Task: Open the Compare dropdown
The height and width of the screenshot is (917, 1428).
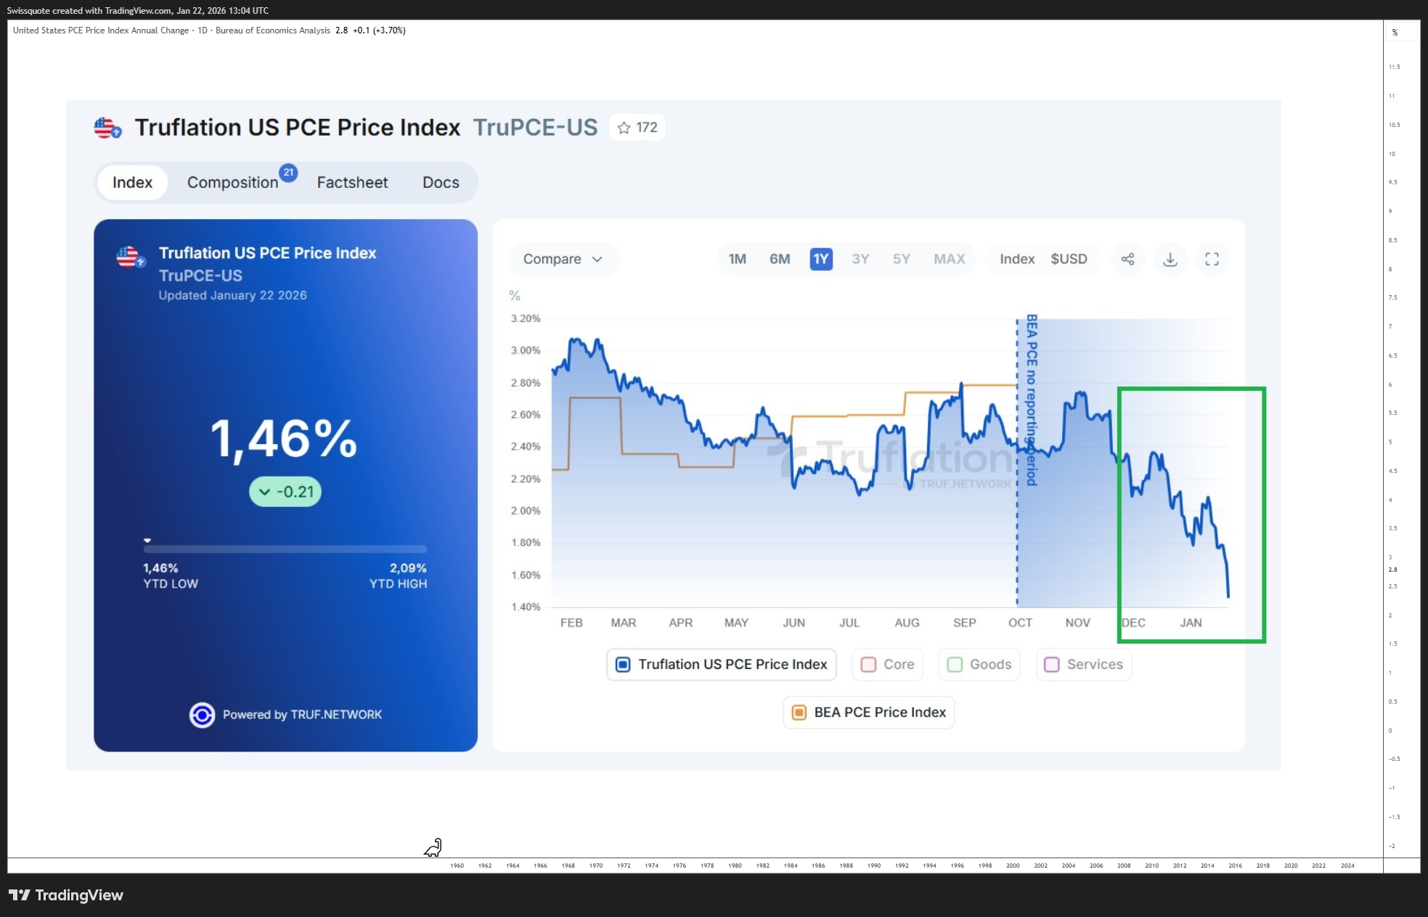Action: (x=563, y=259)
